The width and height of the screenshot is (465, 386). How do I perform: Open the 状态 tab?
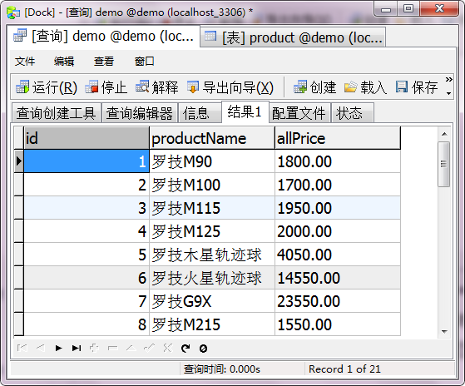(353, 113)
